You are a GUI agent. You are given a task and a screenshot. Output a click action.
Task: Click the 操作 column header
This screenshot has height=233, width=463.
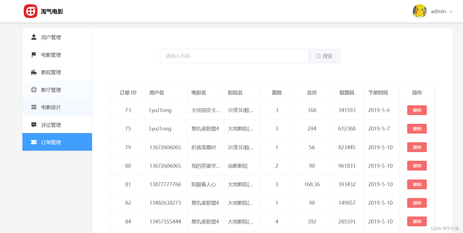pos(417,93)
